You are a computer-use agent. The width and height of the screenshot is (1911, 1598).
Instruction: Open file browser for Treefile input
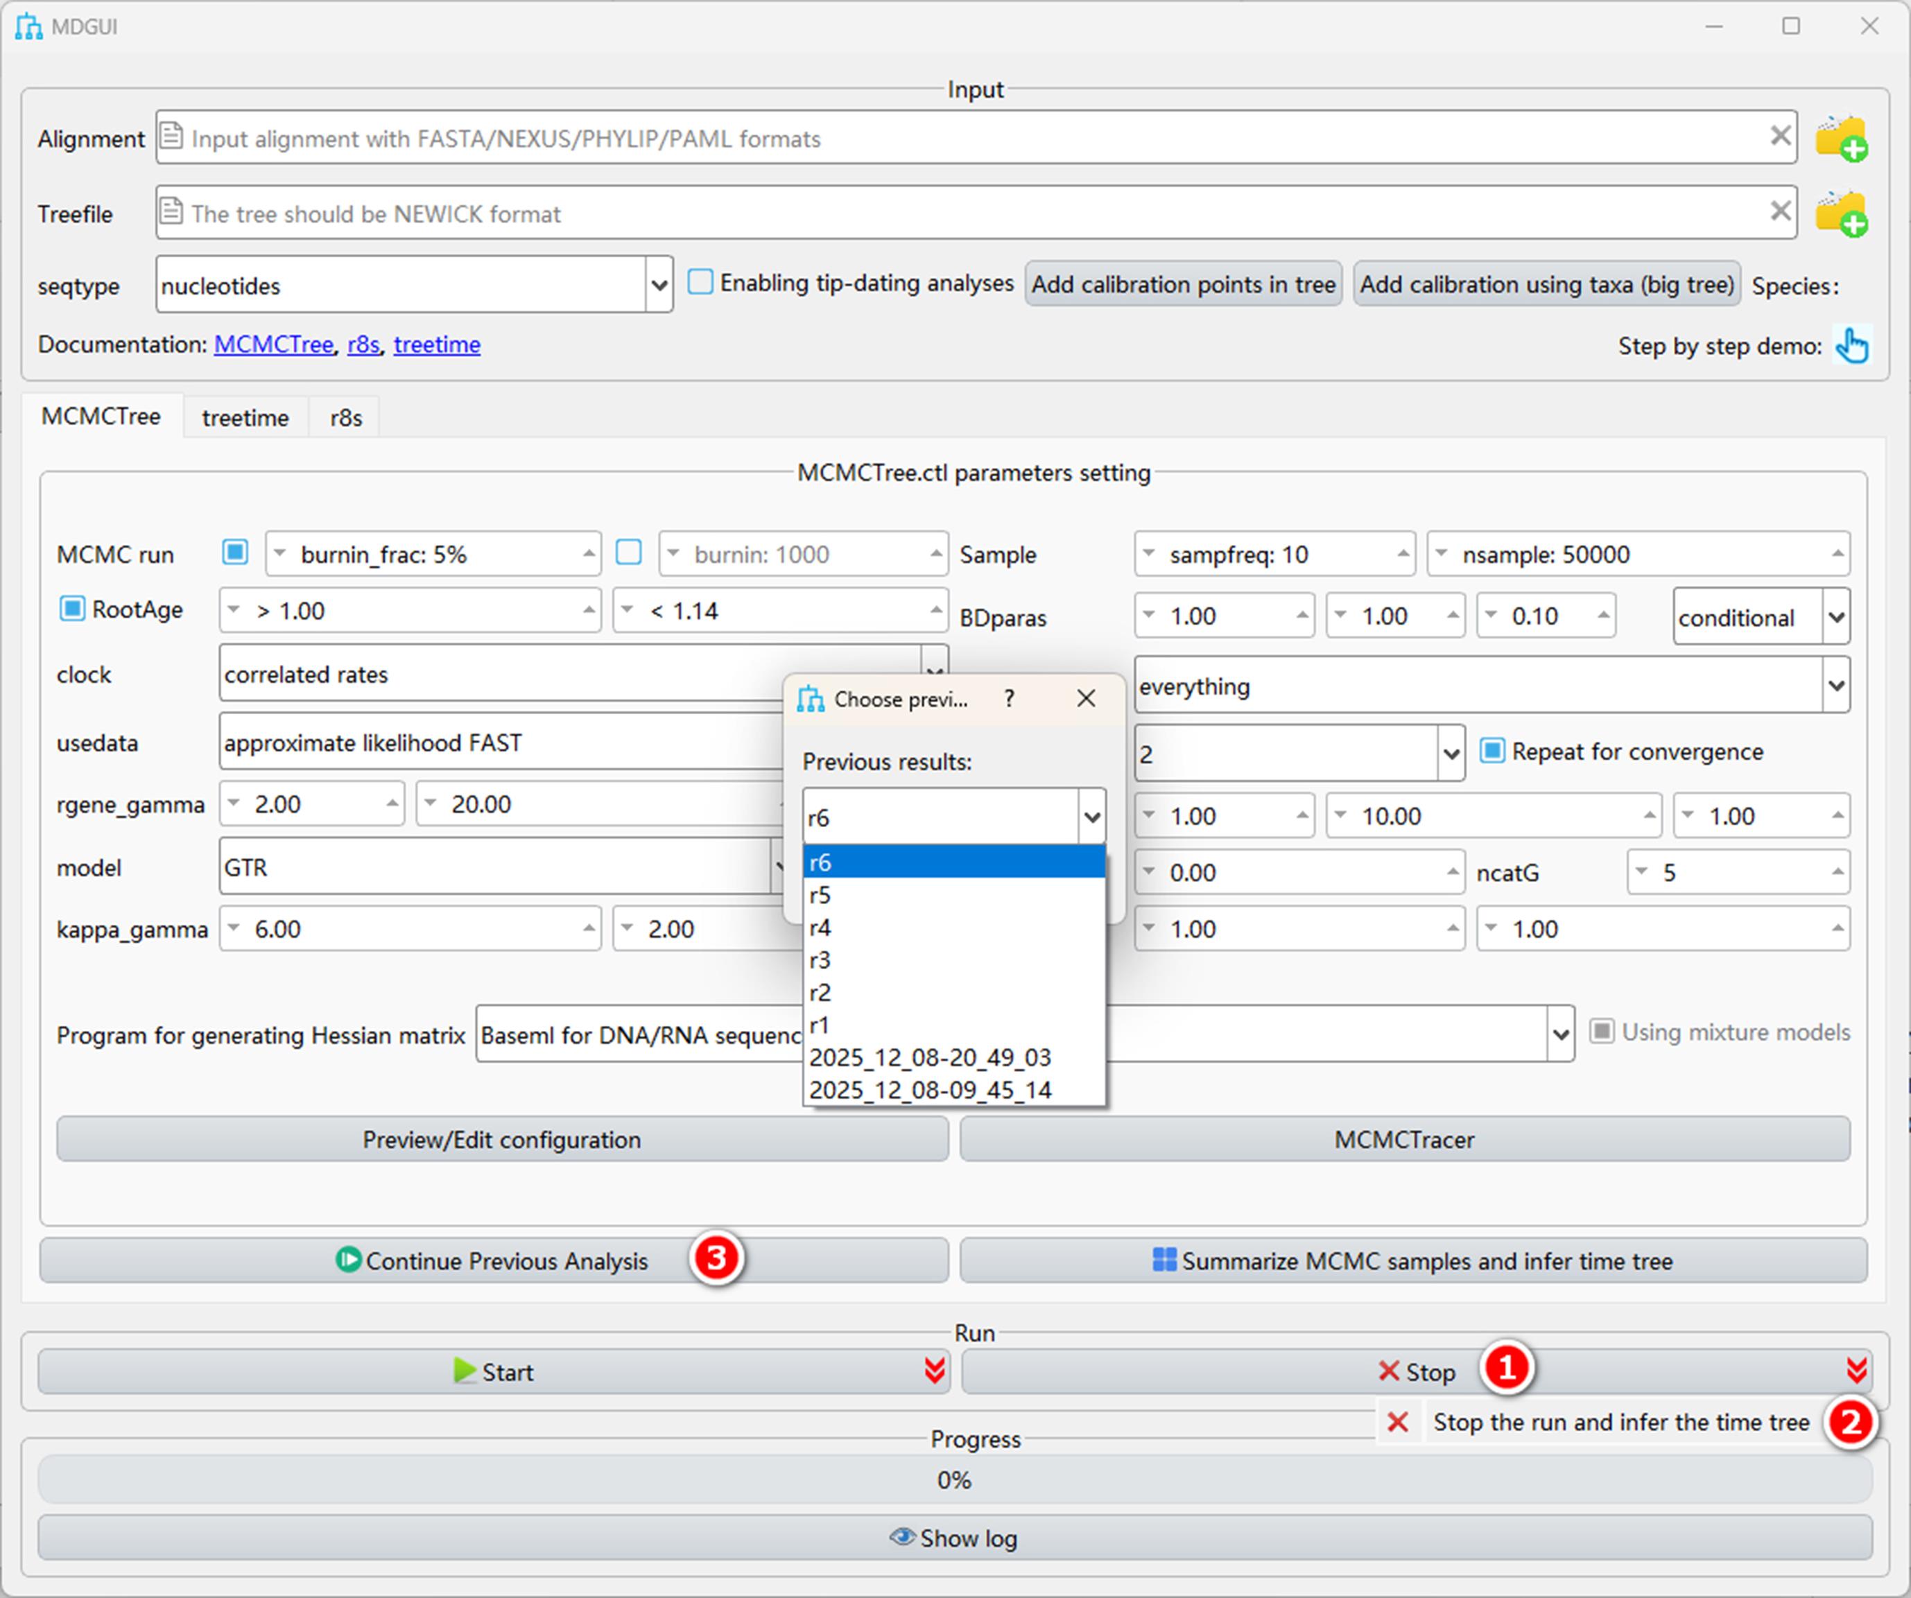[1840, 214]
